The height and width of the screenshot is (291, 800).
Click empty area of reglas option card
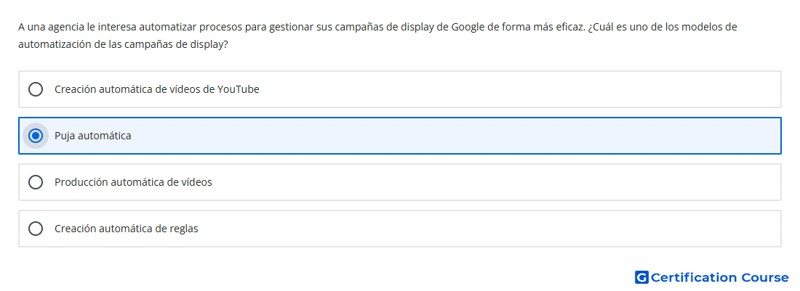(511, 229)
